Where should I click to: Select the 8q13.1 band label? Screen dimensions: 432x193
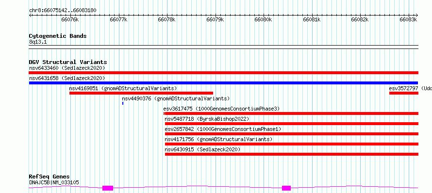coord(38,42)
